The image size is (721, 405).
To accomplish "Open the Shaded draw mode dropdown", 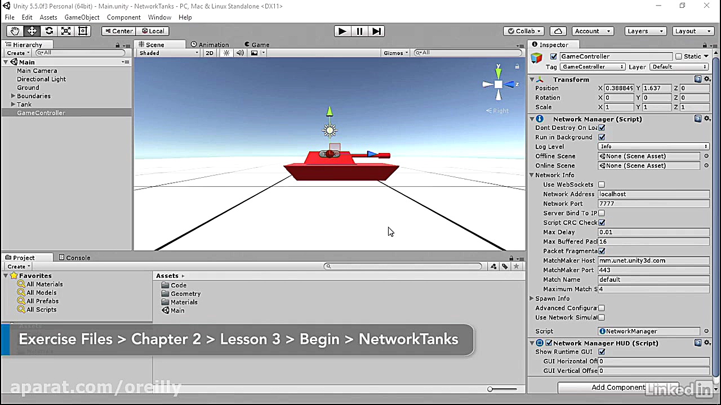I will pyautogui.click(x=168, y=53).
